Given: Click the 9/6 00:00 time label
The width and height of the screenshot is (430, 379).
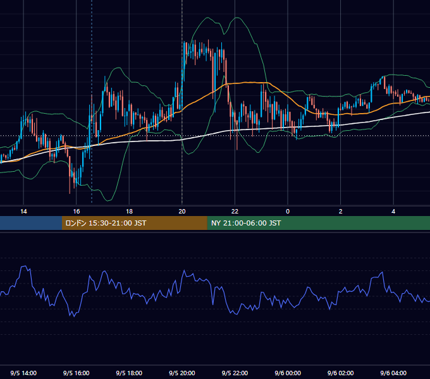Looking at the screenshot, I should click(x=288, y=373).
